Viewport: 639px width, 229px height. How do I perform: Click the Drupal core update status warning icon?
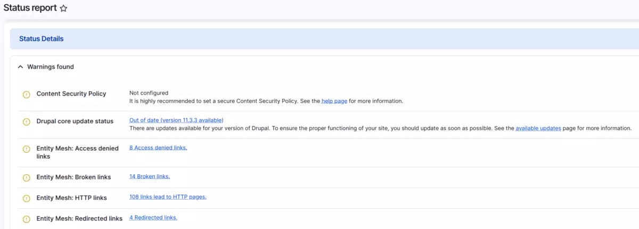(x=26, y=122)
